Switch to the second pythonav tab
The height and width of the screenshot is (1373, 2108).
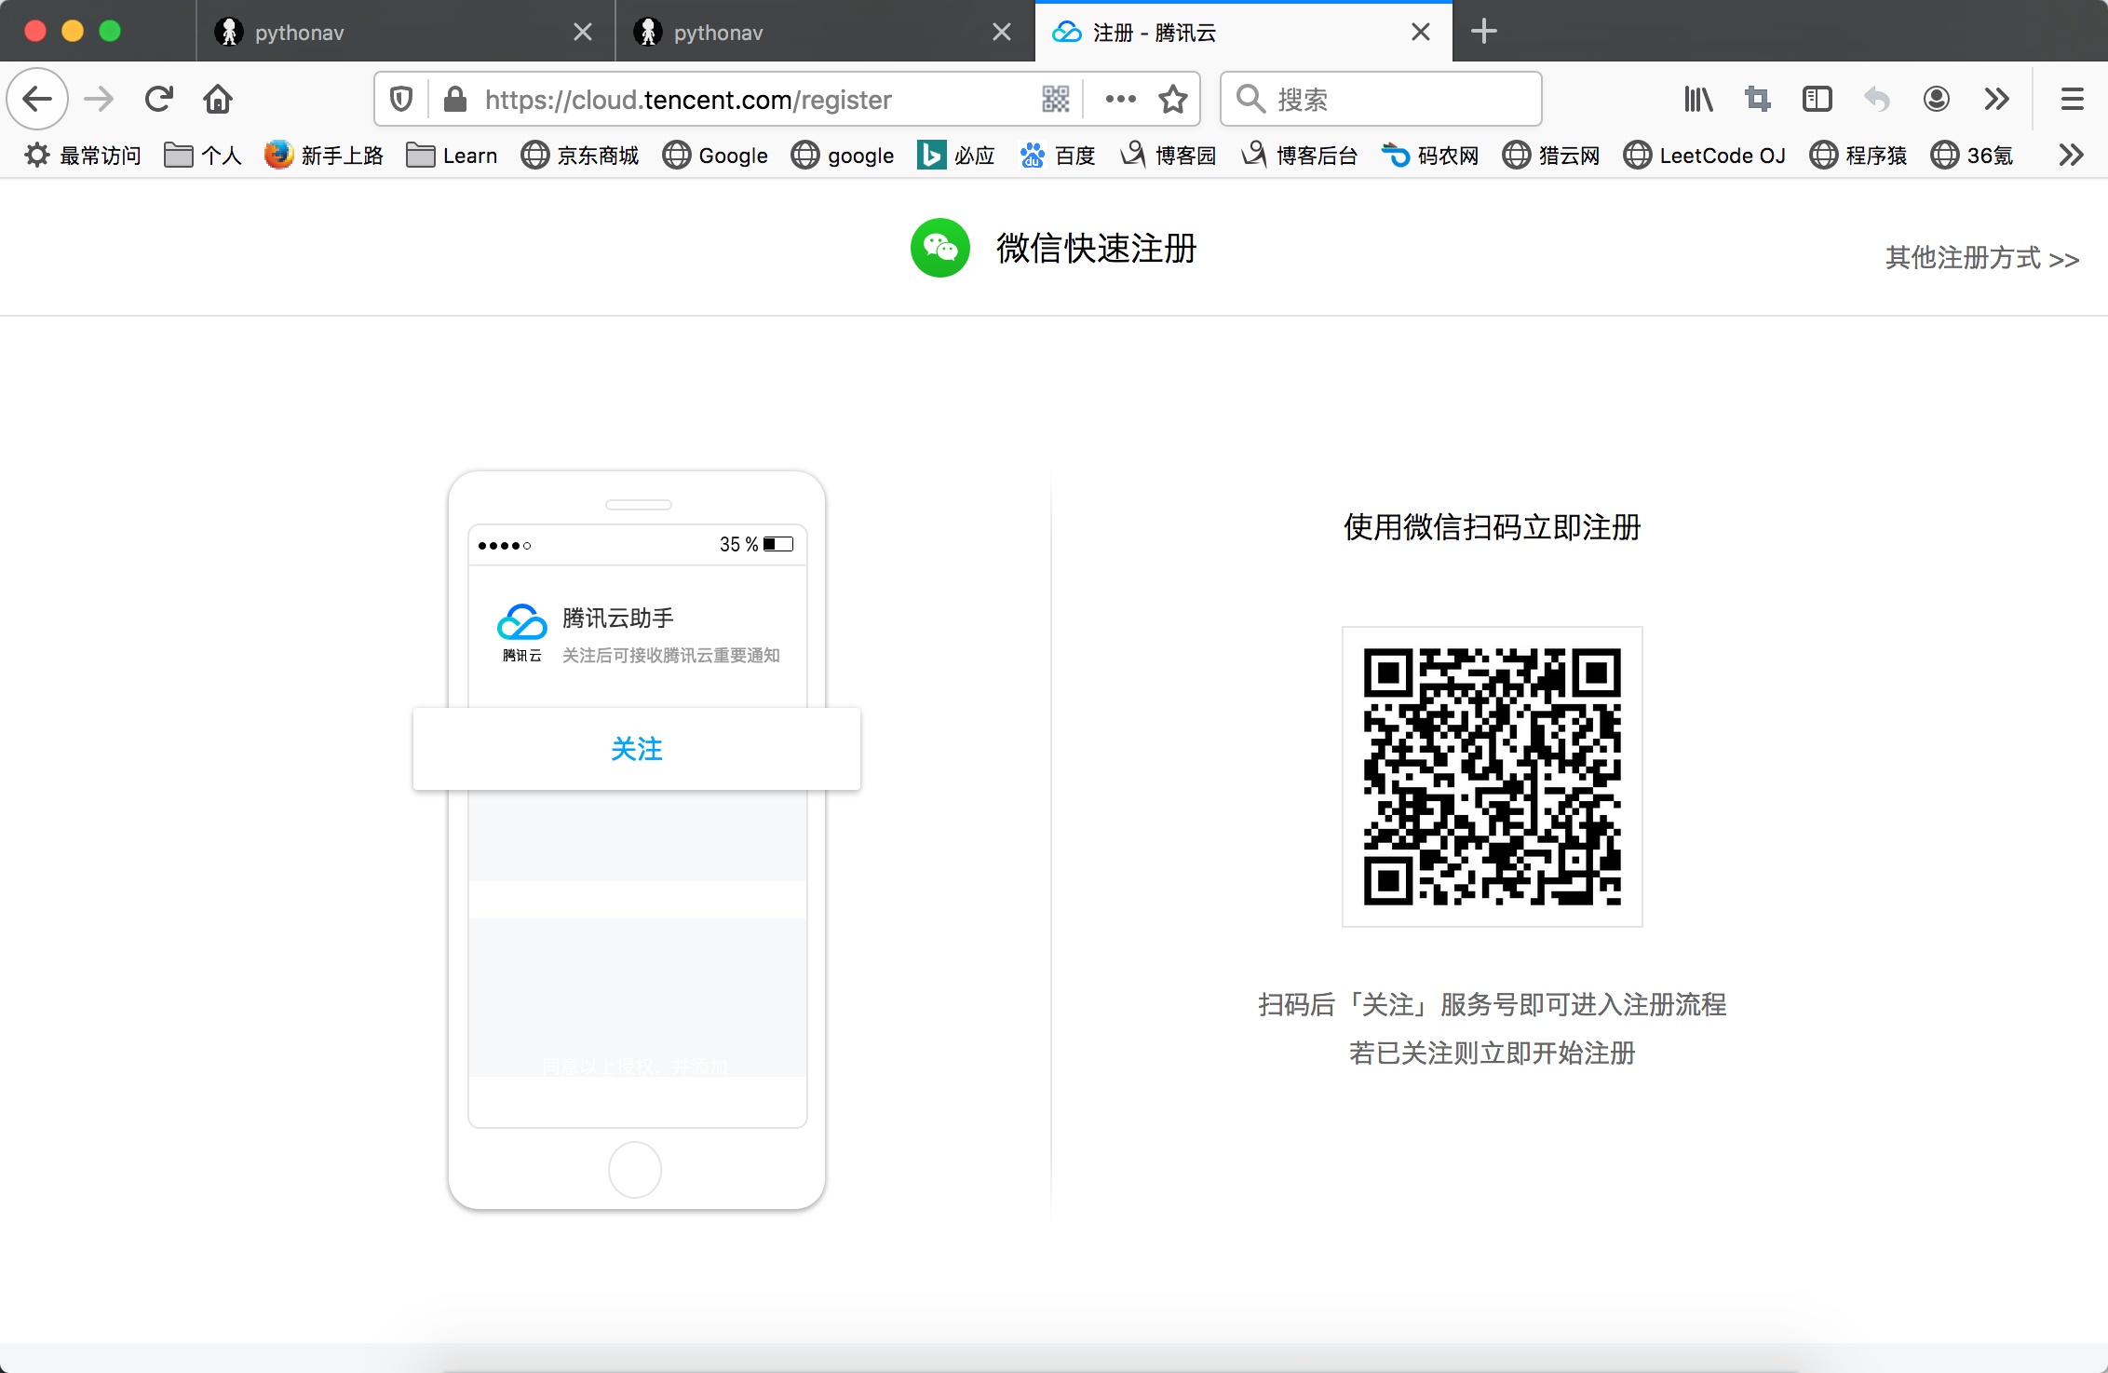click(824, 32)
